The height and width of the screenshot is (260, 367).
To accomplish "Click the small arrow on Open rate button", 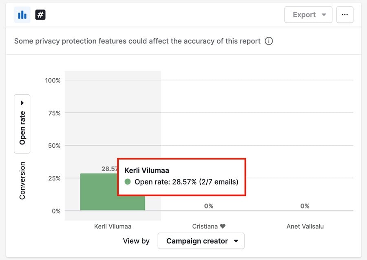I will point(22,103).
